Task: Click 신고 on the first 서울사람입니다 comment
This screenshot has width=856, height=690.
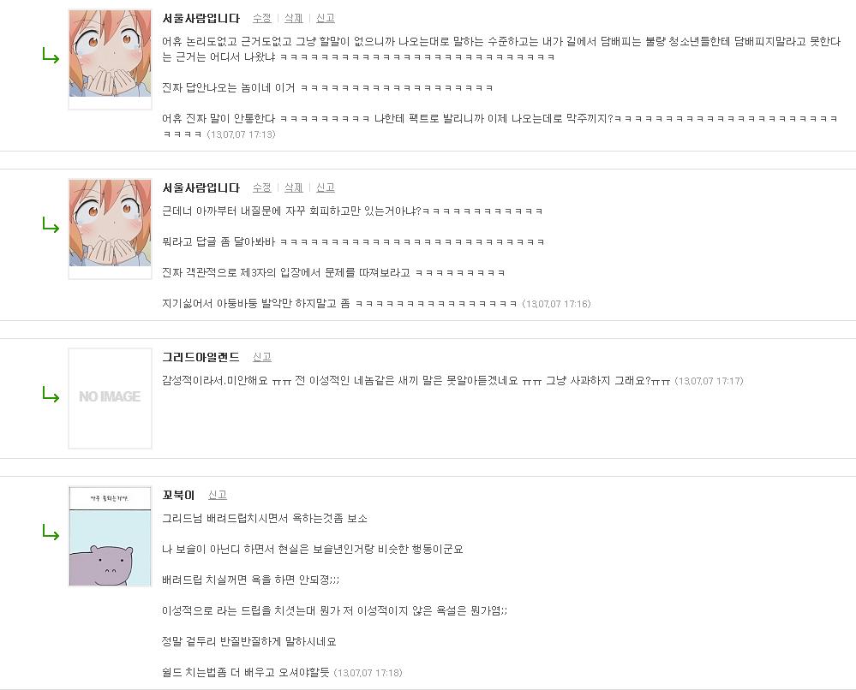Action: (326, 18)
